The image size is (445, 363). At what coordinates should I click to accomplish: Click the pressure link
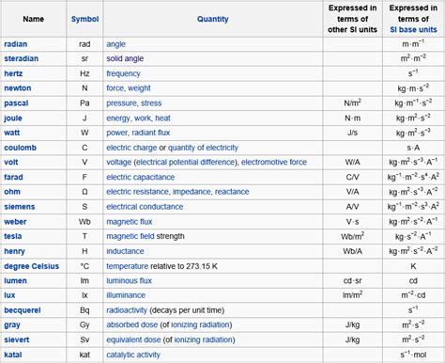pyautogui.click(x=121, y=103)
